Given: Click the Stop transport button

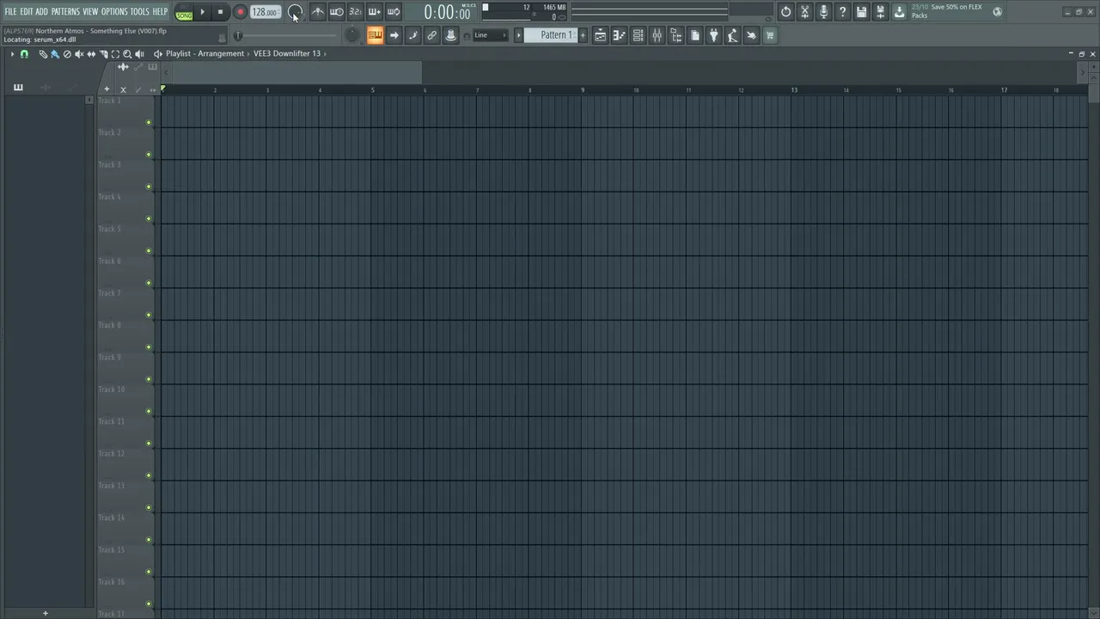Looking at the screenshot, I should pos(221,12).
